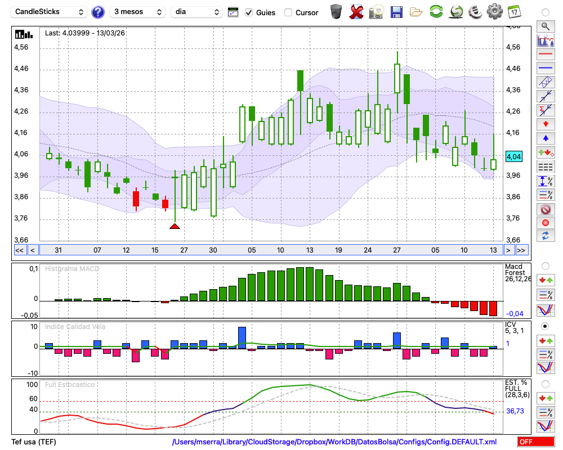Click the calendar icon showing 17
This screenshot has width=563, height=450.
coord(513,11)
